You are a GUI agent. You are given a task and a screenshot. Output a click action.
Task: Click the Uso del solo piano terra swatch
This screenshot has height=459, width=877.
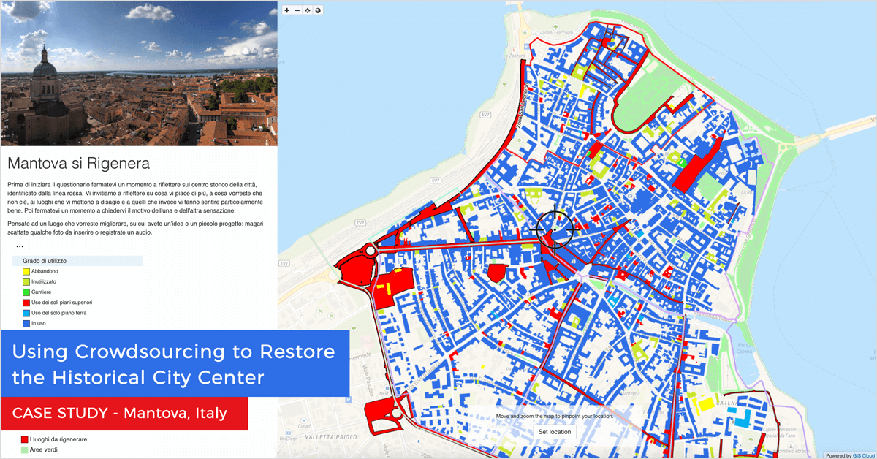(26, 313)
